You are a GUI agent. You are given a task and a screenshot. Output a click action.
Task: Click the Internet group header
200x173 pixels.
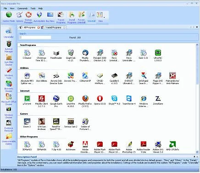(25, 91)
